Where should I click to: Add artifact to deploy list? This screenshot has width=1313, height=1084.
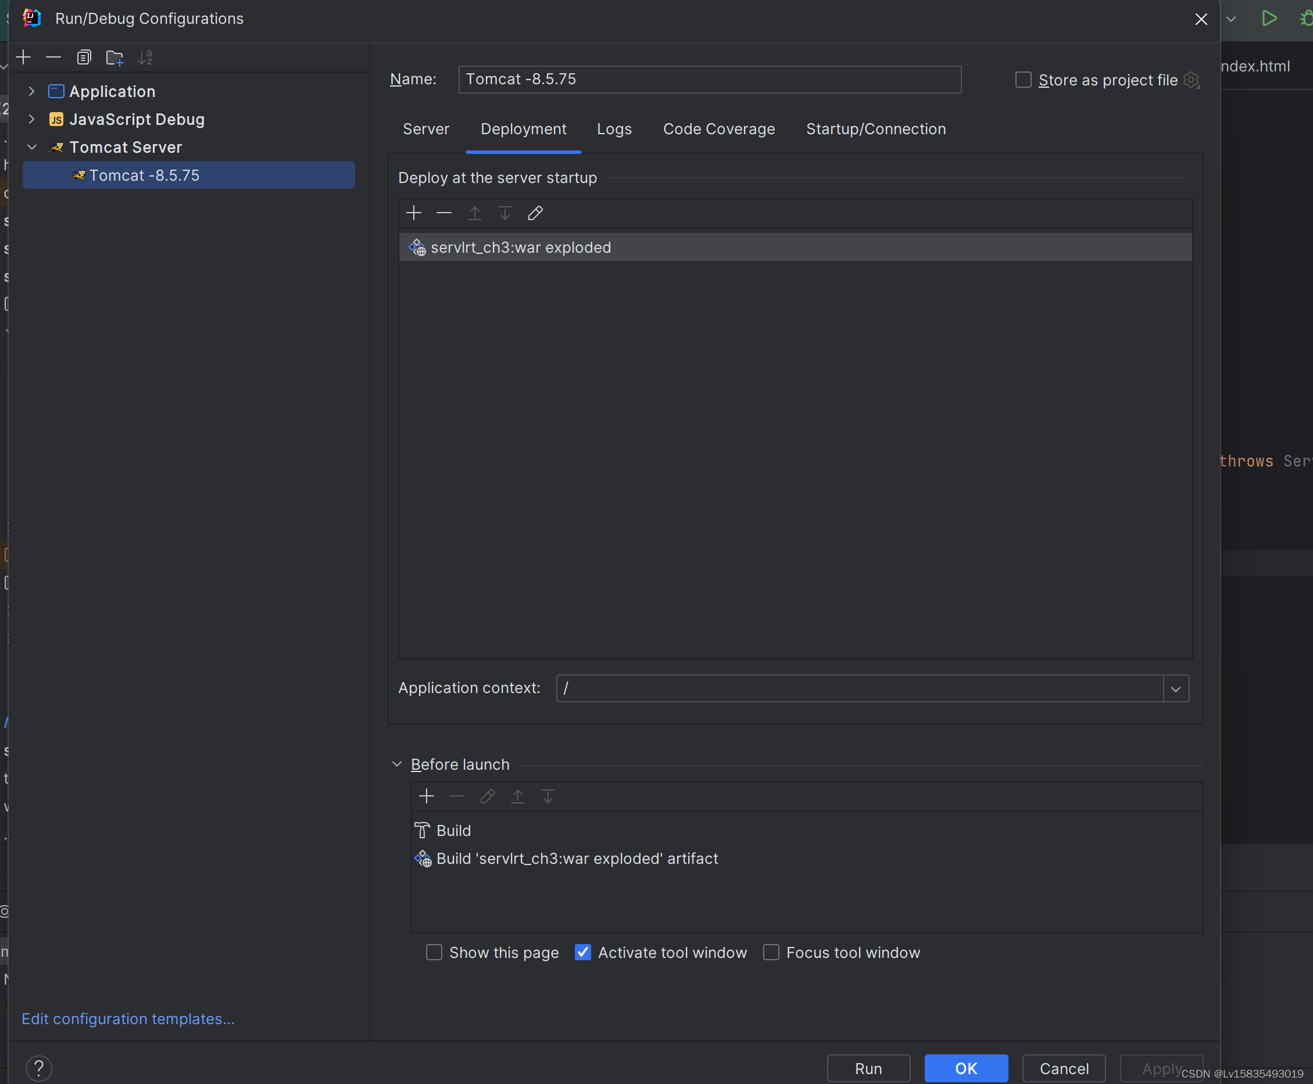pyautogui.click(x=413, y=213)
